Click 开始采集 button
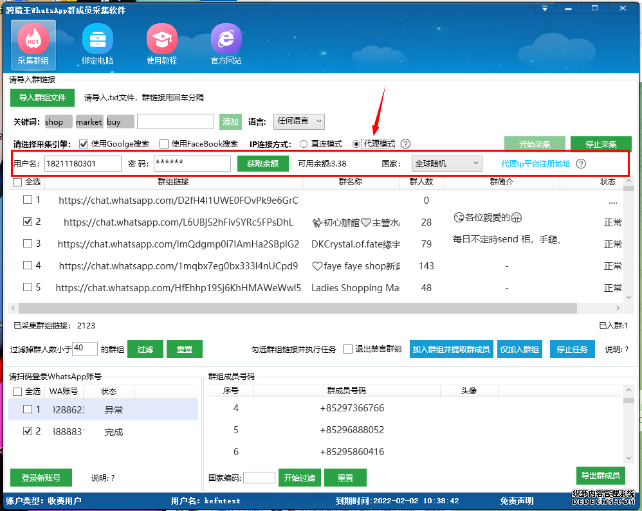The height and width of the screenshot is (511, 642). click(x=535, y=144)
